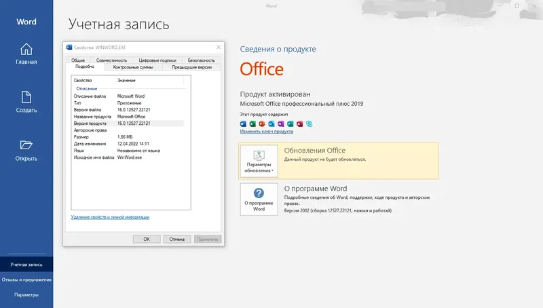Switch to the Совместимость tab

(111, 60)
